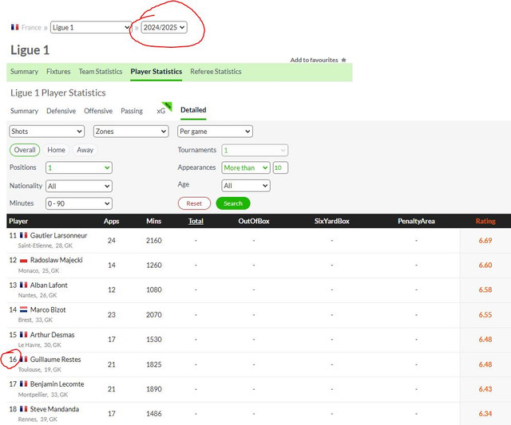This screenshot has width=511, height=425.
Task: Switch to the Offensive sub-tab
Action: (x=98, y=111)
